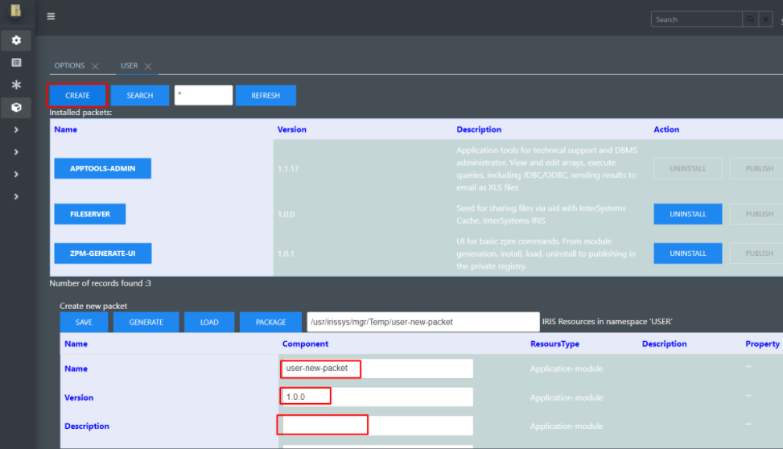Focus the empty Description field

377,426
